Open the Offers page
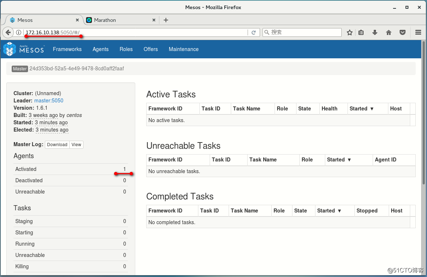 [x=151, y=49]
